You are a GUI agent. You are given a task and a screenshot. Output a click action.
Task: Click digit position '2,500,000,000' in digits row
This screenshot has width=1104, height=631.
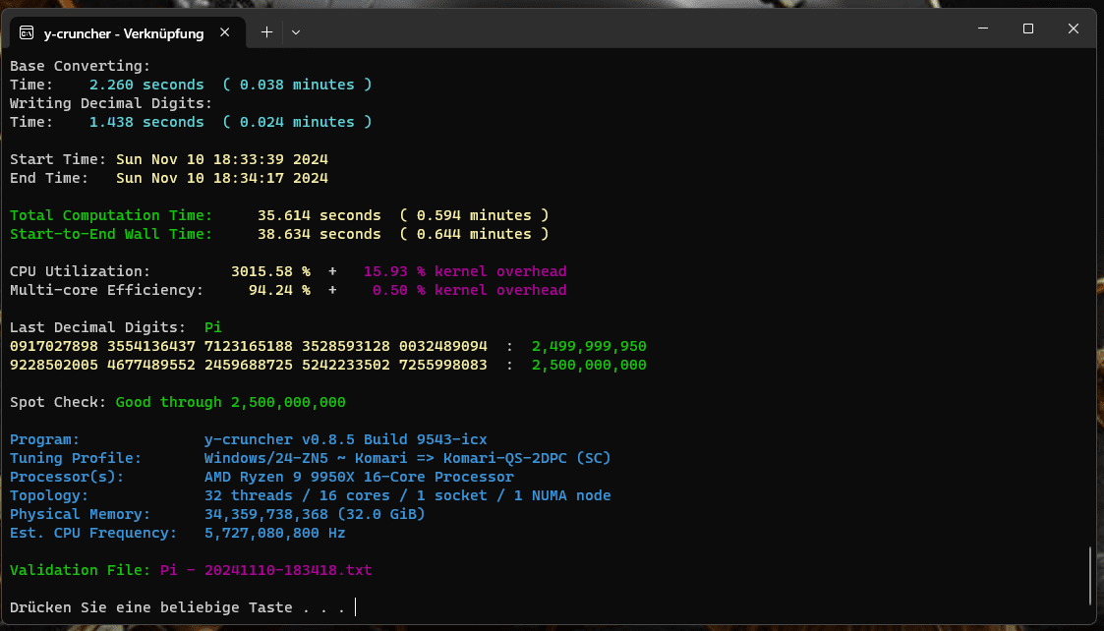589,365
